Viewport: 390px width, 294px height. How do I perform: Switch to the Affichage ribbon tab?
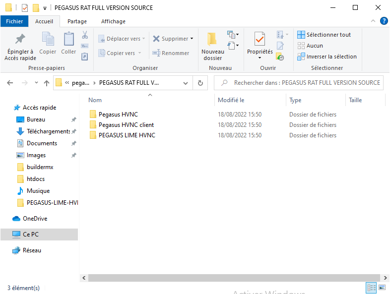(113, 21)
